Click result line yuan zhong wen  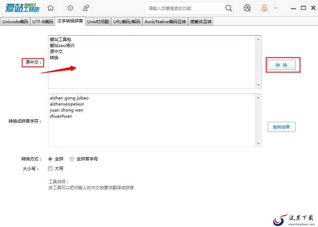click(67, 110)
